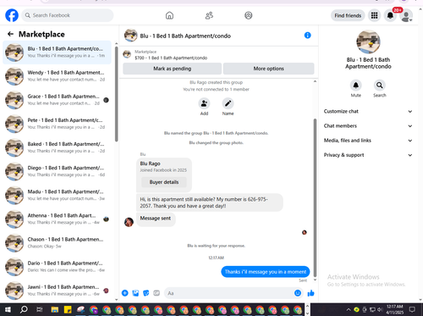
Task: Click the blue Thanks message bubble
Action: click(x=266, y=272)
